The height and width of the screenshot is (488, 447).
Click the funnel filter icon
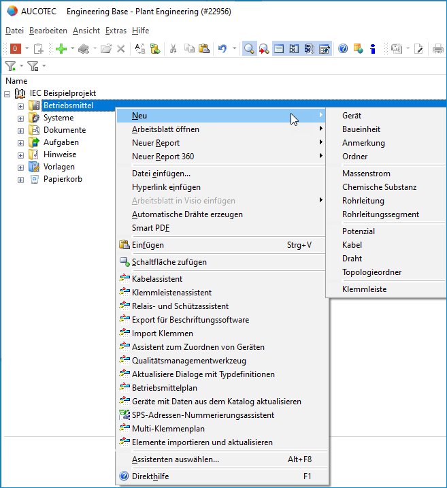coord(10,66)
